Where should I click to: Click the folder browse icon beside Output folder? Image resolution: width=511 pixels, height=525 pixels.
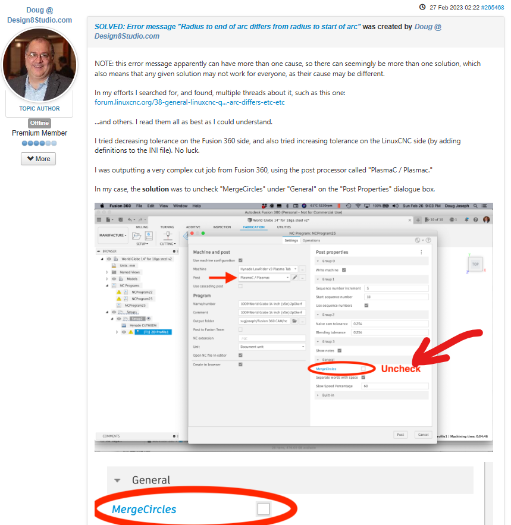[x=294, y=321]
